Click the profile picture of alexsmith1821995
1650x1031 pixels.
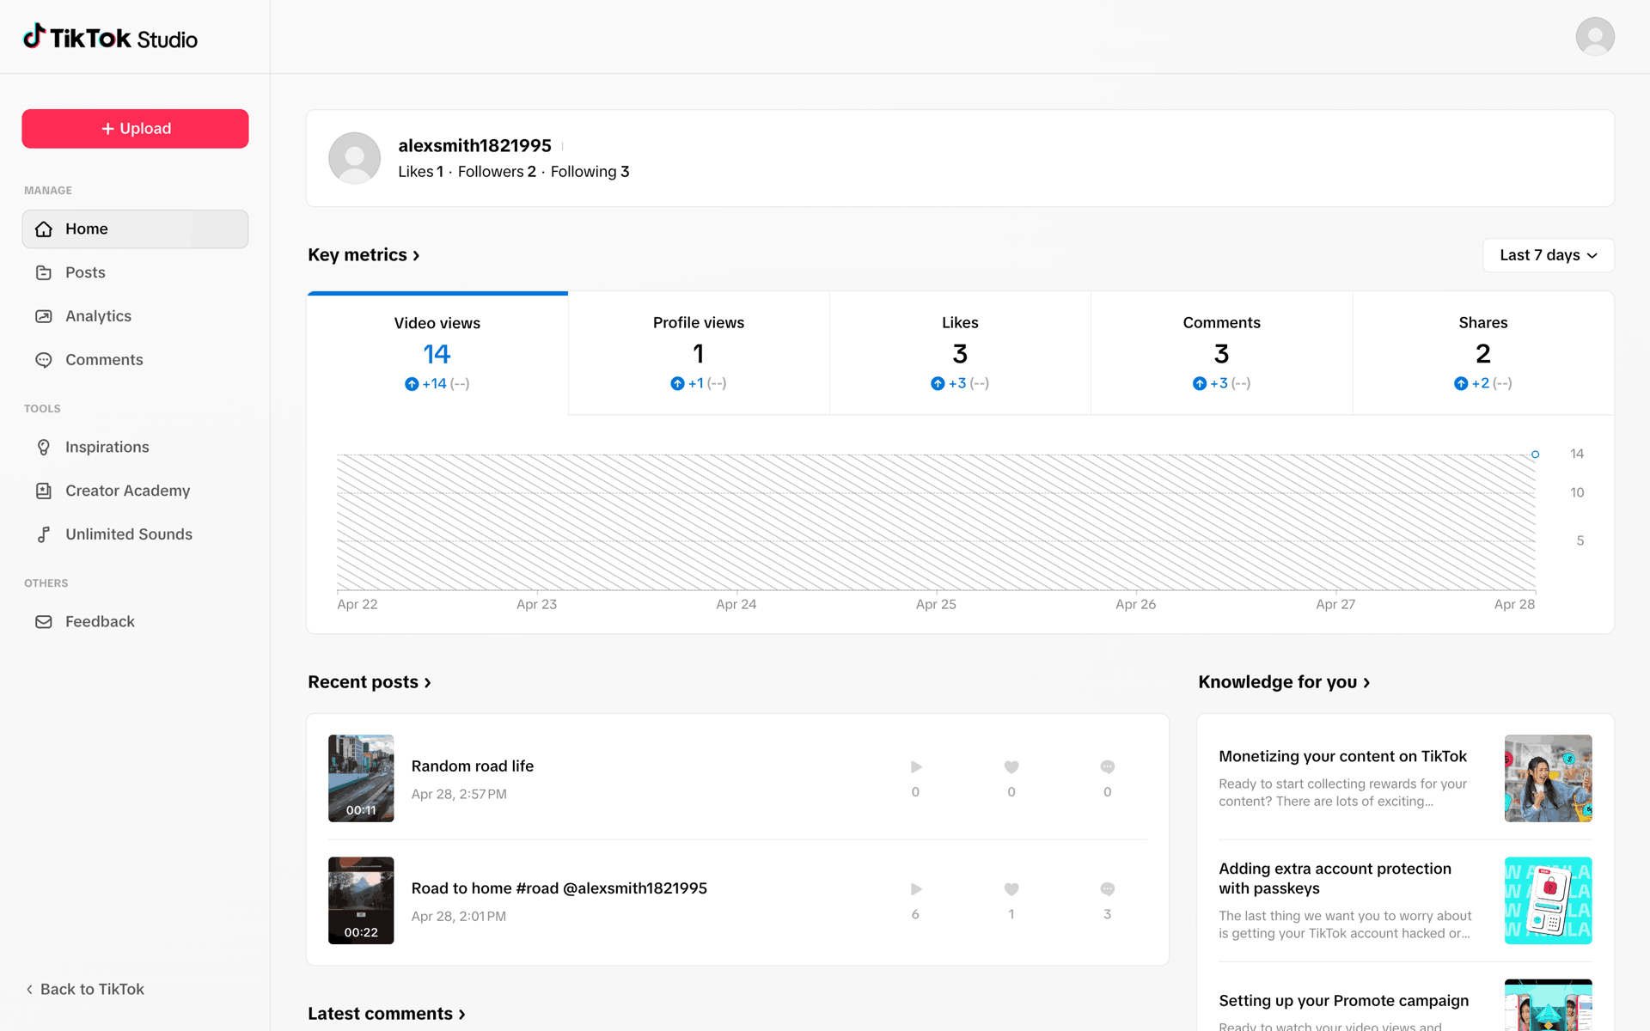pos(354,158)
